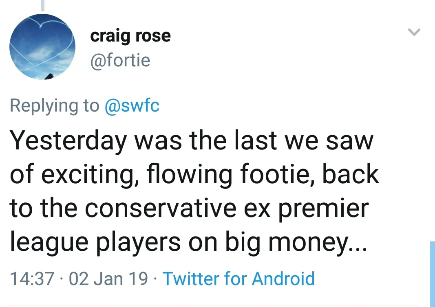Open the "Twitter for Android" source link
Screen dimensions: 435x307
tap(238, 278)
